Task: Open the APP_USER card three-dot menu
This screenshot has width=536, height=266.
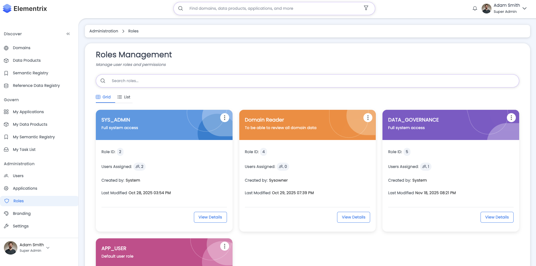Action: (x=224, y=246)
